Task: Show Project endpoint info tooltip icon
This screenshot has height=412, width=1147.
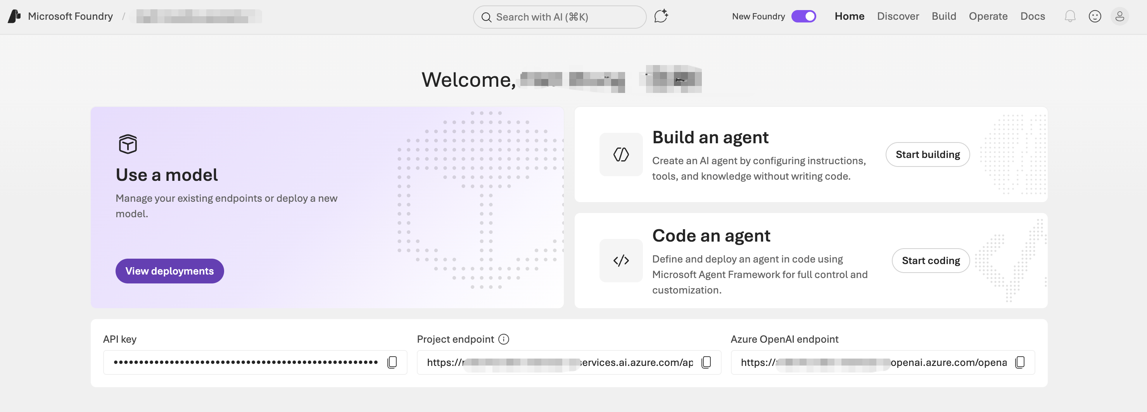Action: point(504,339)
